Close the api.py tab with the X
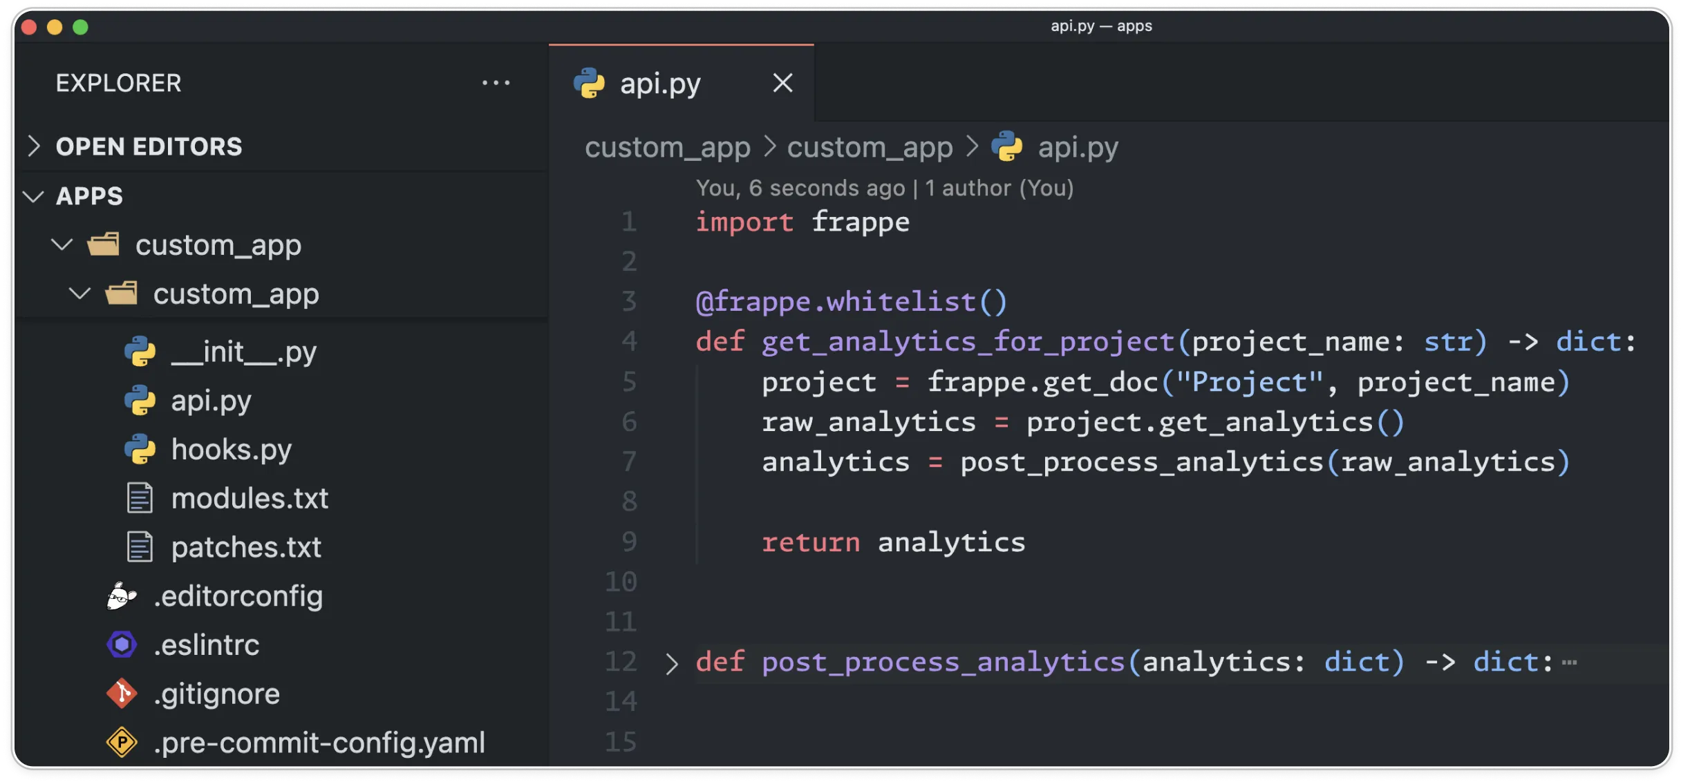 click(782, 83)
